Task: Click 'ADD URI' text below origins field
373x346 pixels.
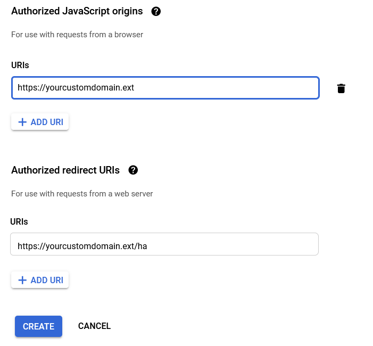Action: pos(47,122)
